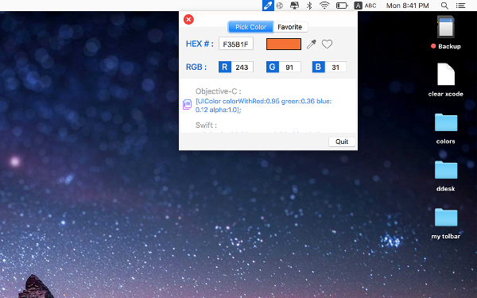Image resolution: width=477 pixels, height=298 pixels.
Task: Open the Wi-Fi status menu
Action: tap(324, 6)
